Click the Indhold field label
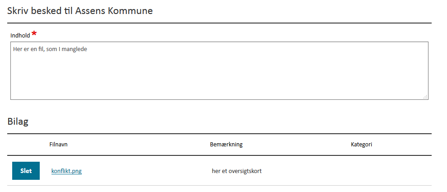This screenshot has width=447, height=192. [x=20, y=36]
